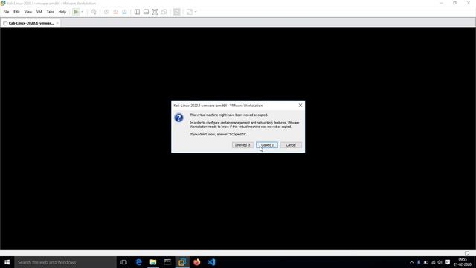
Task: Click the stretch guest display icon
Action: point(190,12)
